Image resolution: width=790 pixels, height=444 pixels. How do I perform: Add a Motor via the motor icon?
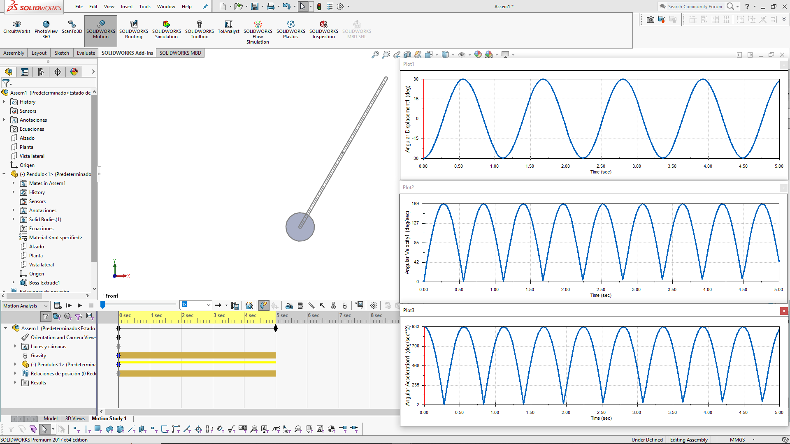pos(289,305)
